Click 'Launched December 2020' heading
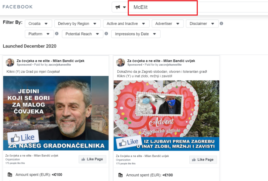 [29, 46]
